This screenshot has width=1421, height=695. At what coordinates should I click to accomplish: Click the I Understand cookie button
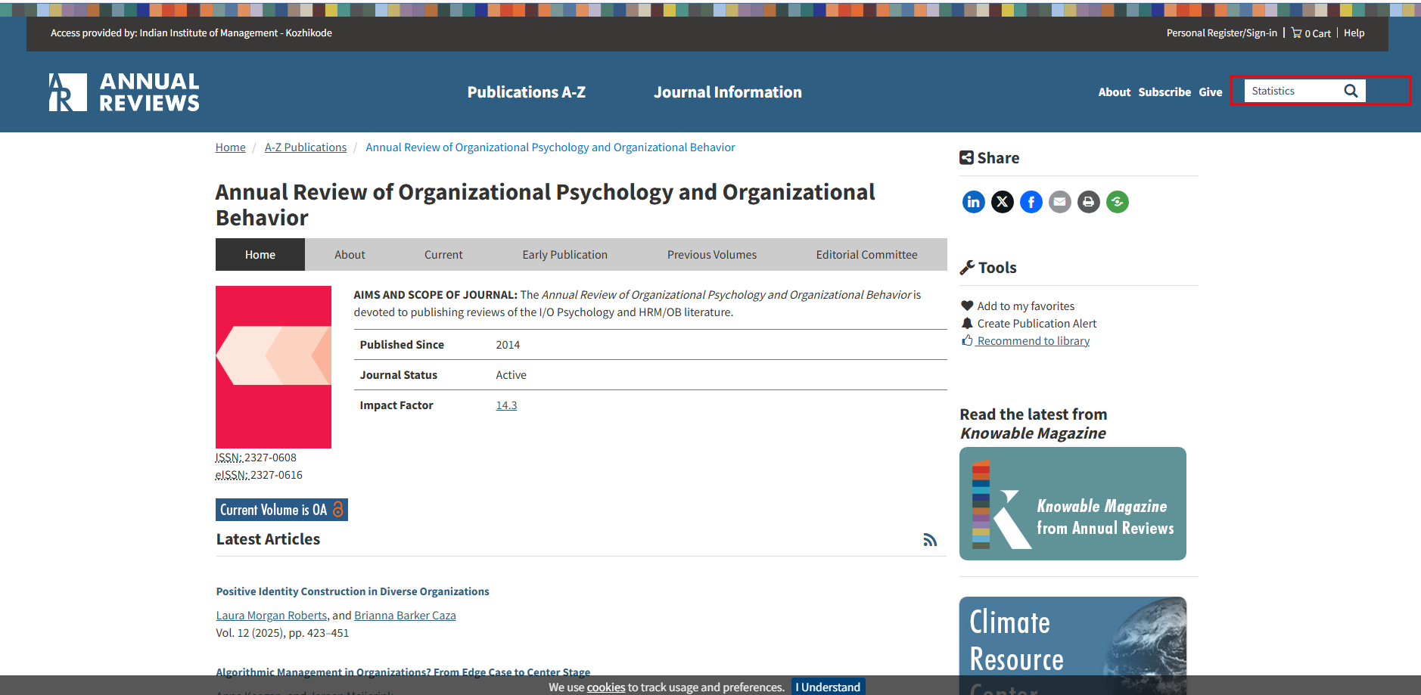(828, 687)
